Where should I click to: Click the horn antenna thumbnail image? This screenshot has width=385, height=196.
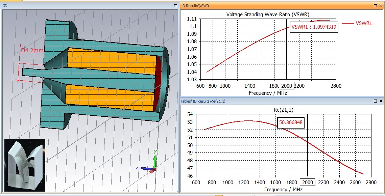(x=25, y=165)
